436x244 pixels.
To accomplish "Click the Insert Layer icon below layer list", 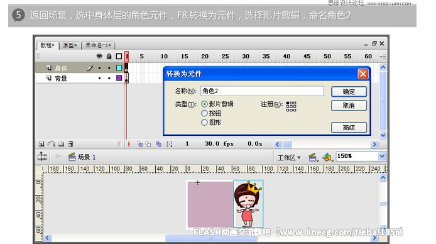I will pos(41,144).
